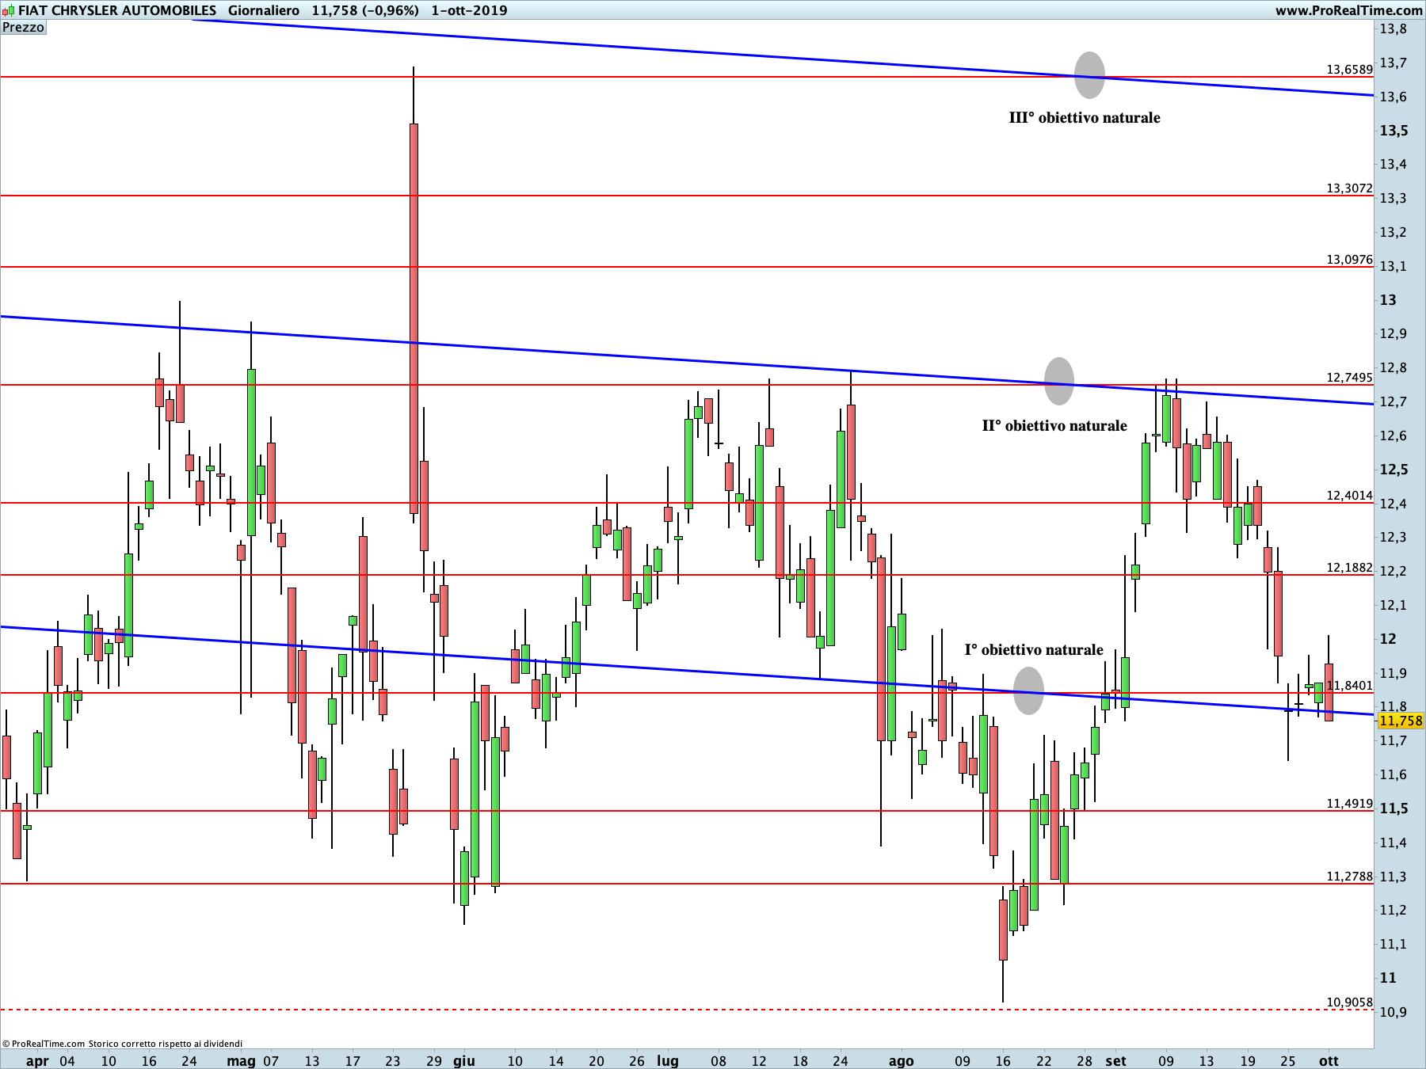
Task: Click the 12,5 tick on price axis
Action: [x=1394, y=470]
